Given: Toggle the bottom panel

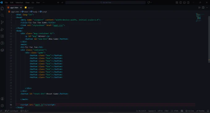Looking at the screenshot, I should click(x=184, y=2).
